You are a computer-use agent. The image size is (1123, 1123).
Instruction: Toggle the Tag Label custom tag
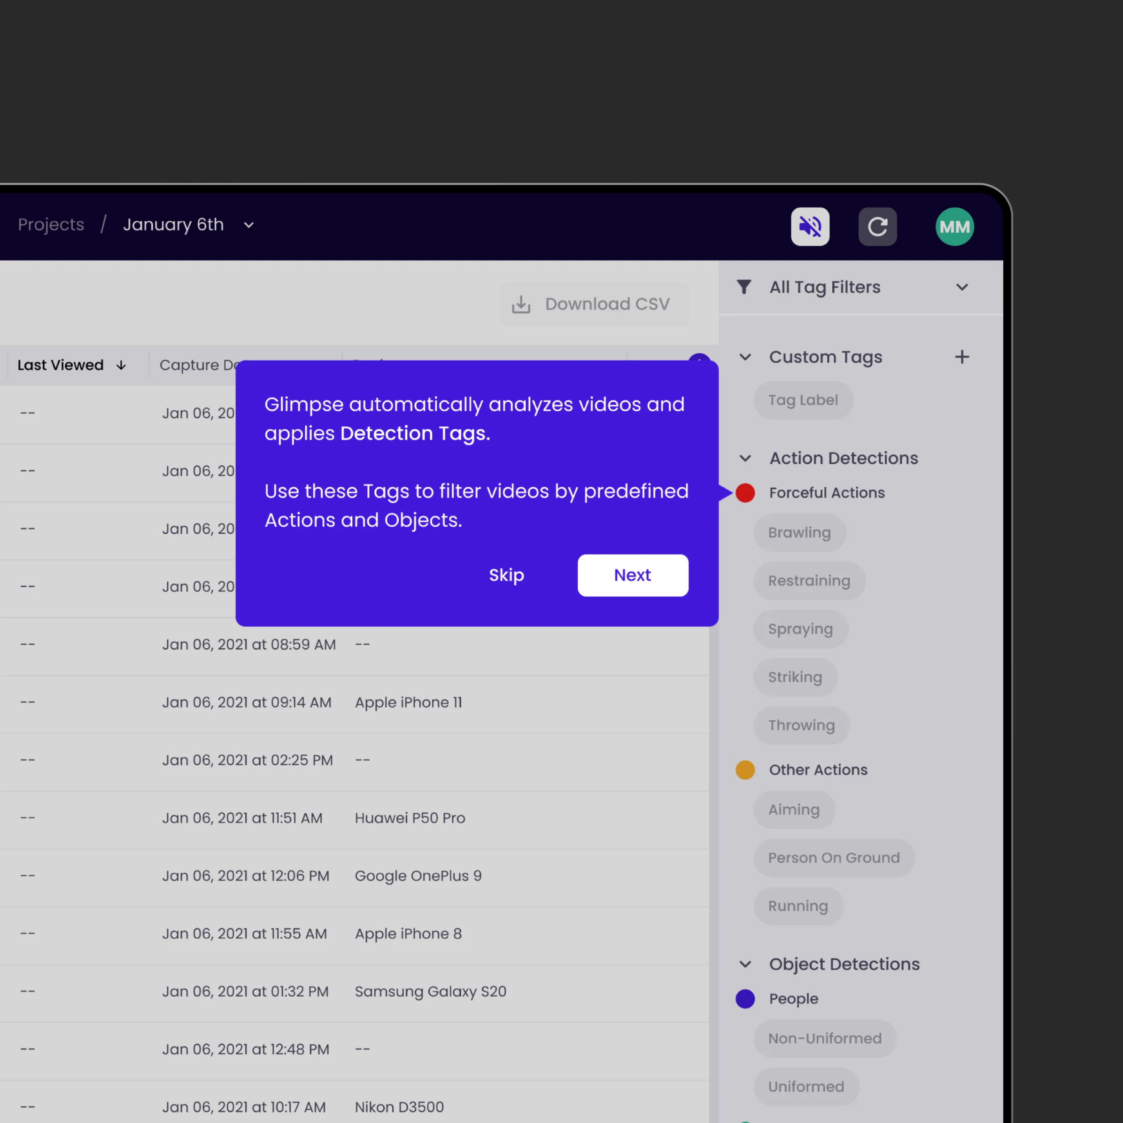[x=803, y=400]
